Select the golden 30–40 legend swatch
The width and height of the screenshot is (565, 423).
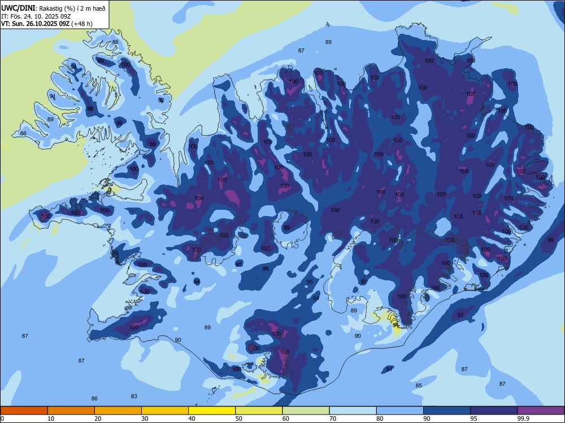[165, 411]
